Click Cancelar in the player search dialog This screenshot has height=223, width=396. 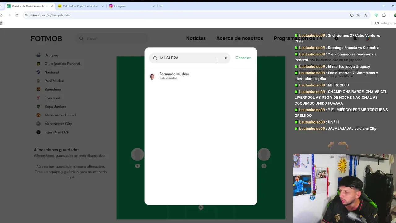click(x=243, y=58)
